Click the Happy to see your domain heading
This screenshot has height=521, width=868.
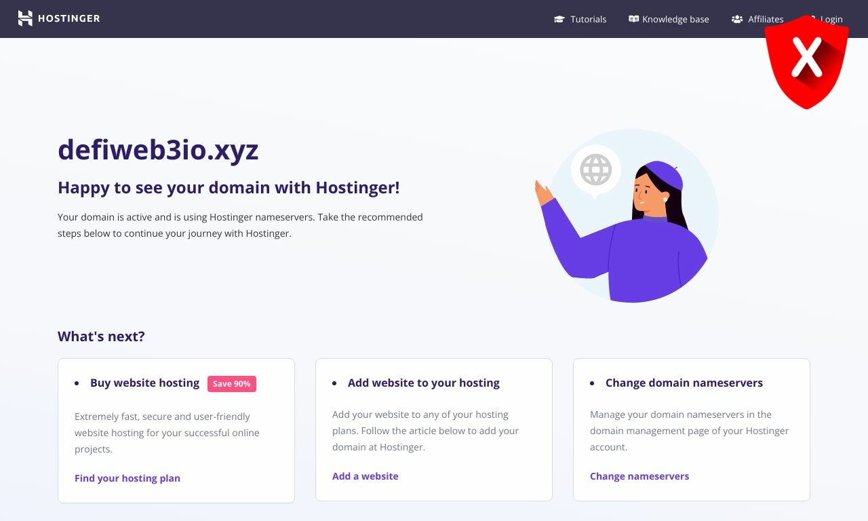click(x=229, y=188)
